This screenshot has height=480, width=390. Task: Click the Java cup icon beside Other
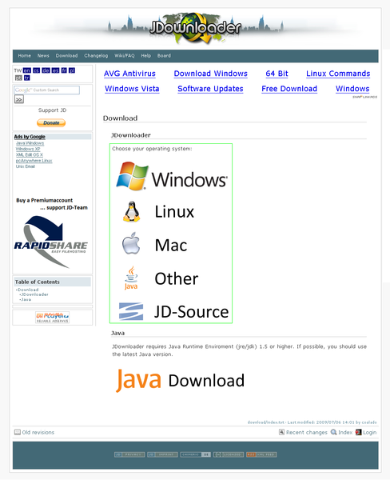click(131, 278)
